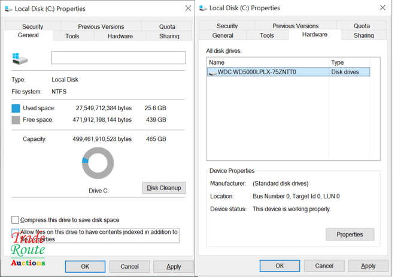This screenshot has height=277, width=419.
Task: Click Type column header in drives list
Action: (x=350, y=62)
